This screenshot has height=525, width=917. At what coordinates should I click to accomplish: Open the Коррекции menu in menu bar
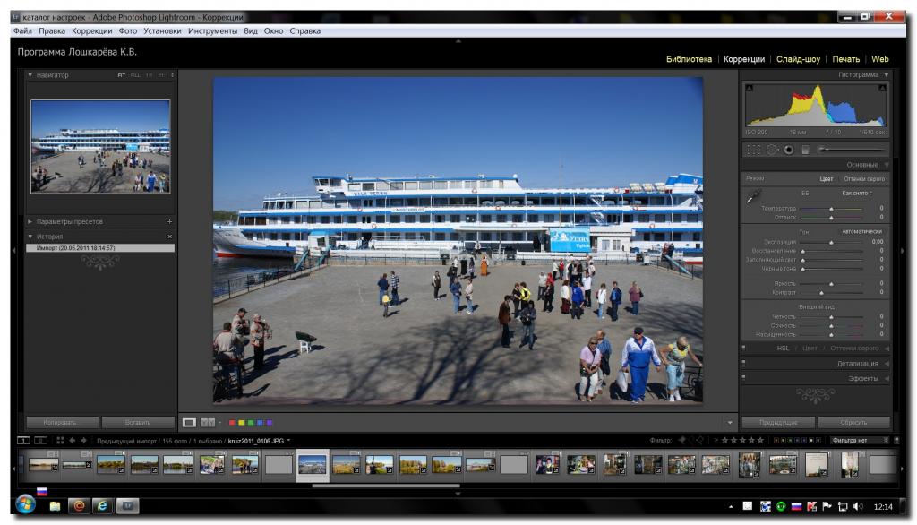(x=91, y=30)
